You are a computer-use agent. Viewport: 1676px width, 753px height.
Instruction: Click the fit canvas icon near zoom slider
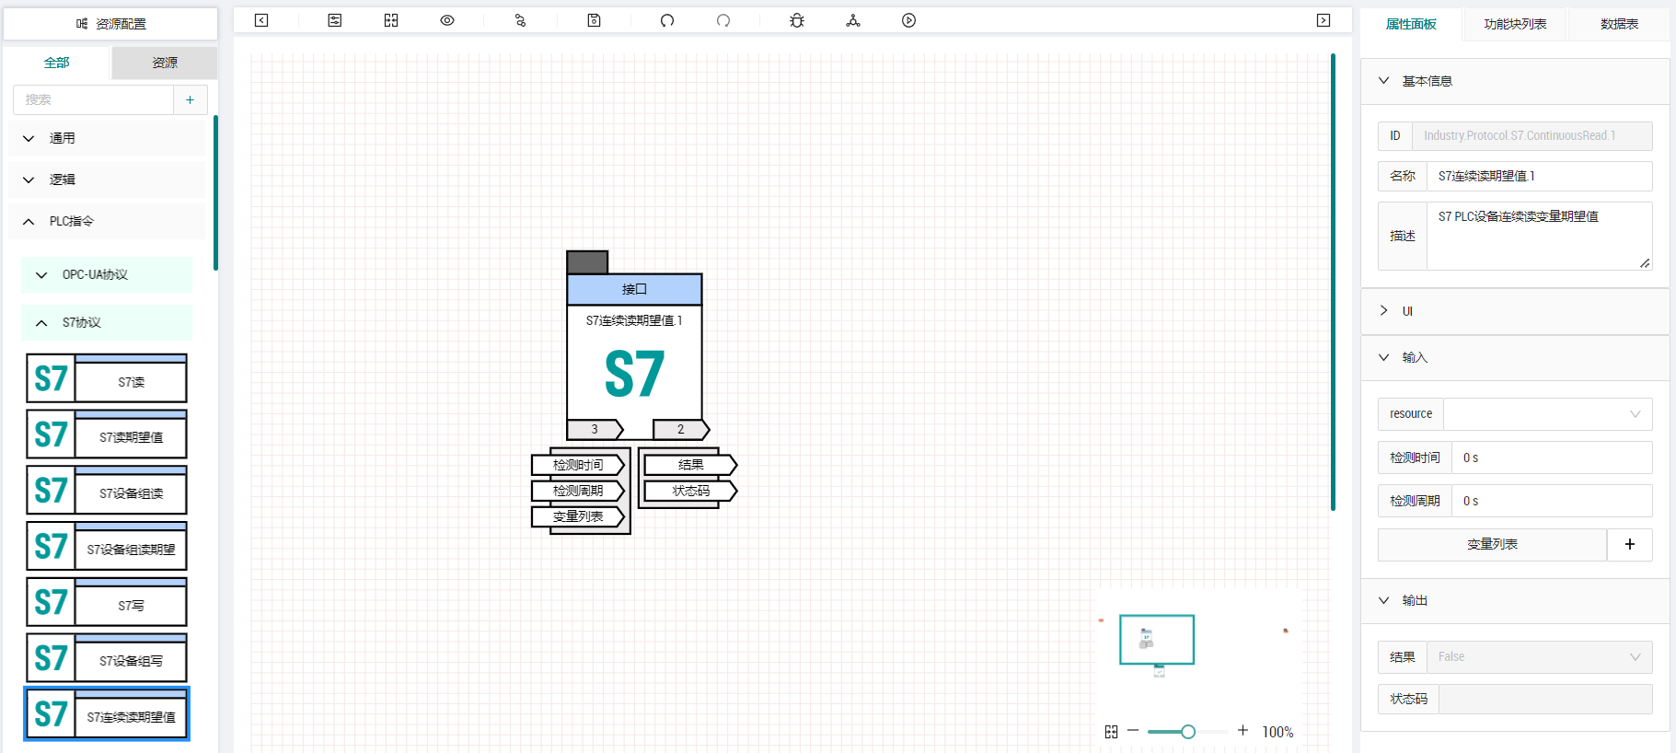coord(1111,732)
